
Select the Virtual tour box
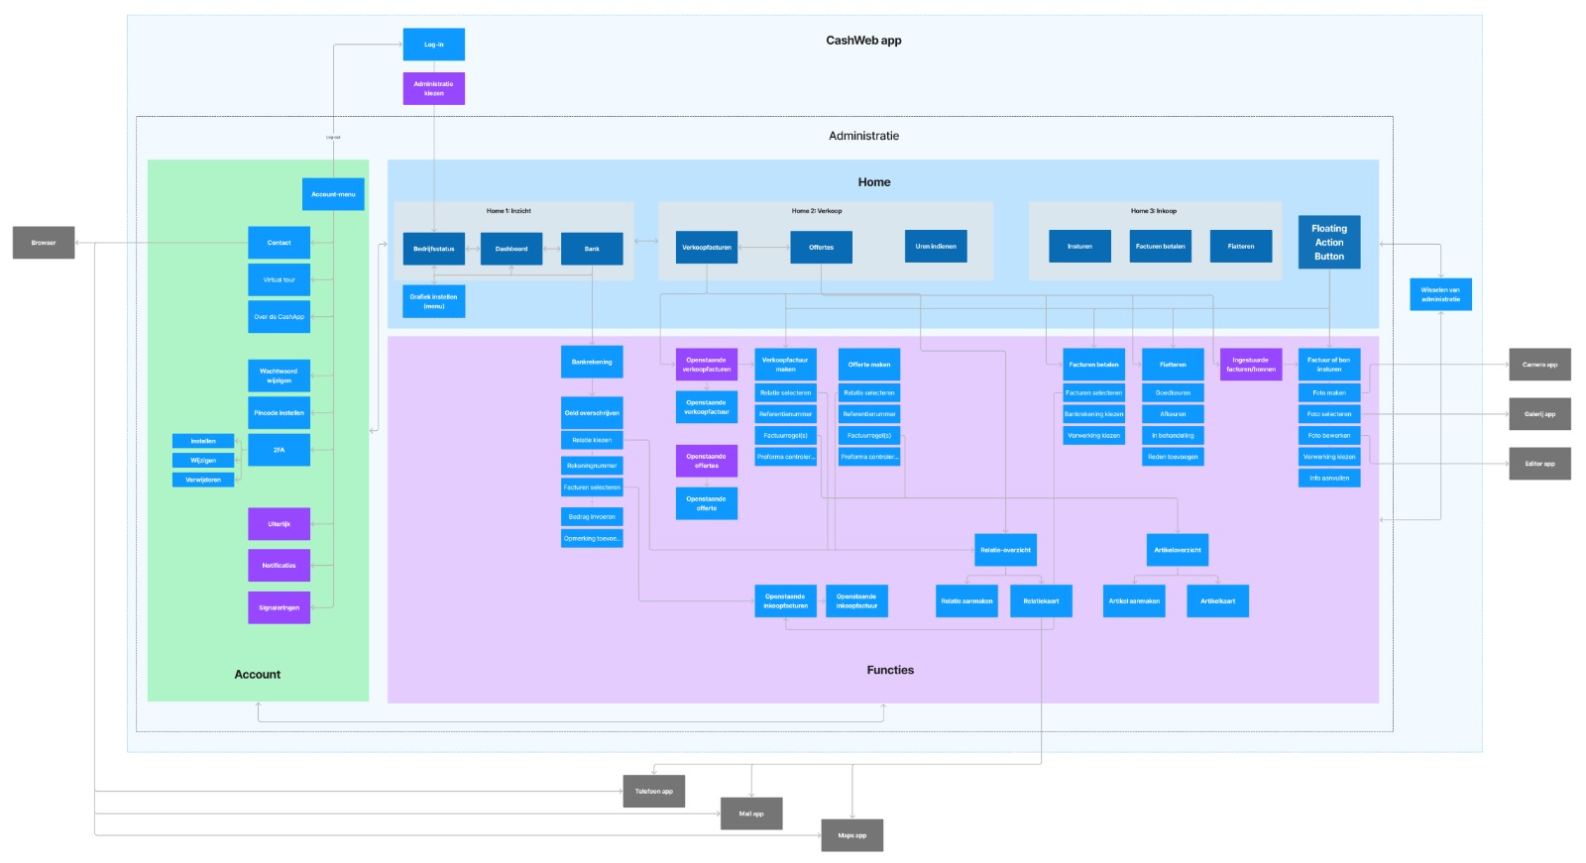[x=279, y=279]
